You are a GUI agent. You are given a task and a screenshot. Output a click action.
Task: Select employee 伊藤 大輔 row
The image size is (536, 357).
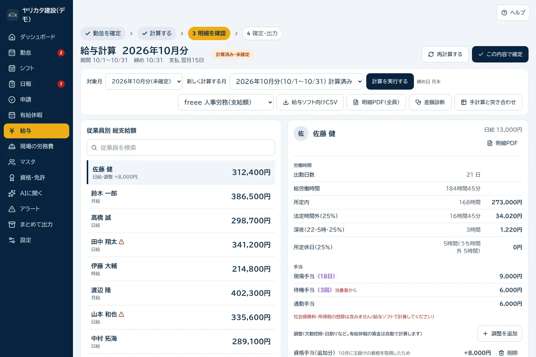(181, 269)
